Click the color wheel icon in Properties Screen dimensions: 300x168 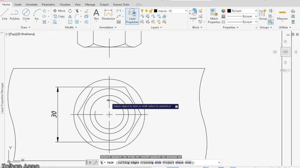click(x=223, y=11)
